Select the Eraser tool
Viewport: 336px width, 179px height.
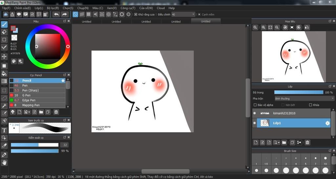(x=4, y=32)
